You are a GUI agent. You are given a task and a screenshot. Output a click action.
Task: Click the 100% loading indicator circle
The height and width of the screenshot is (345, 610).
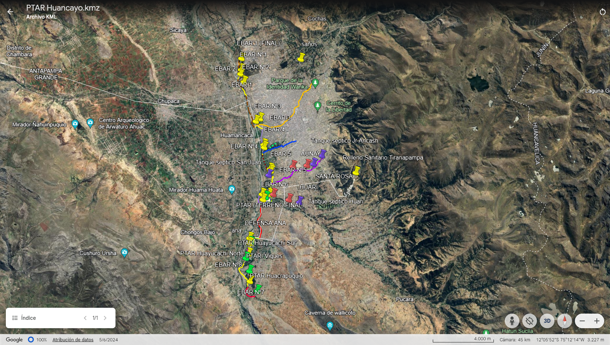click(x=31, y=340)
